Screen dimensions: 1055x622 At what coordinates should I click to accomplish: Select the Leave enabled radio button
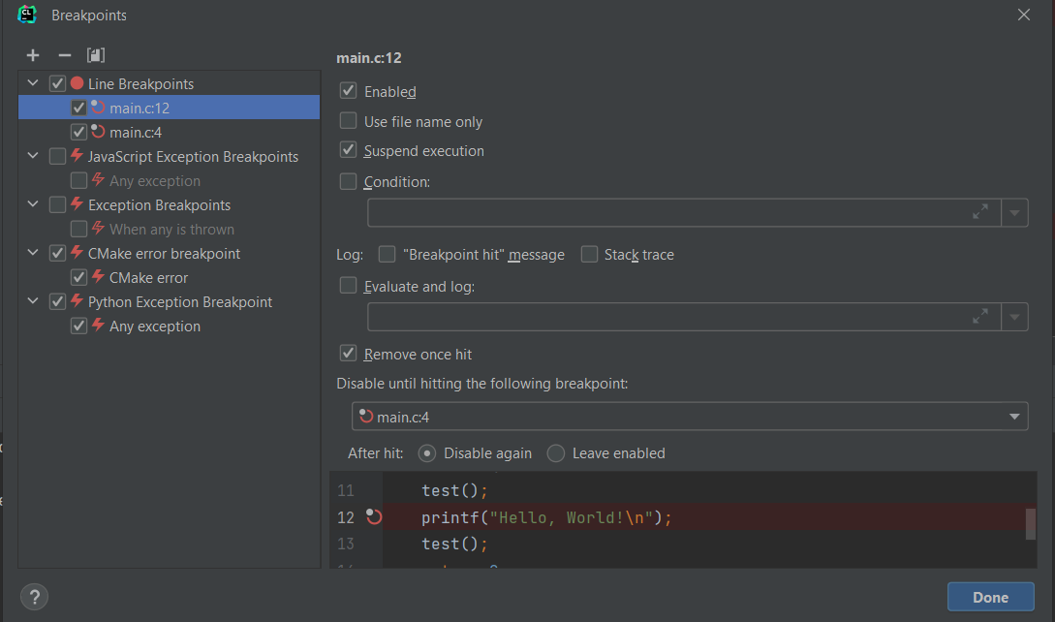[556, 452]
